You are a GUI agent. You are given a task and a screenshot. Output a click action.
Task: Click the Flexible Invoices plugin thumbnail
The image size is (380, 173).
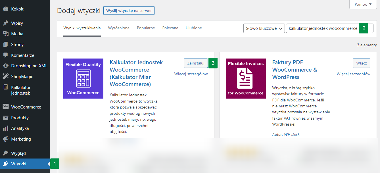[x=246, y=79]
